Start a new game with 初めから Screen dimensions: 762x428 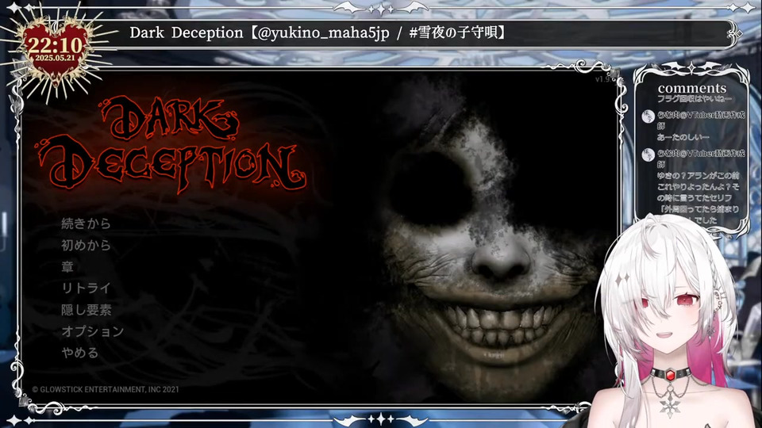point(86,245)
